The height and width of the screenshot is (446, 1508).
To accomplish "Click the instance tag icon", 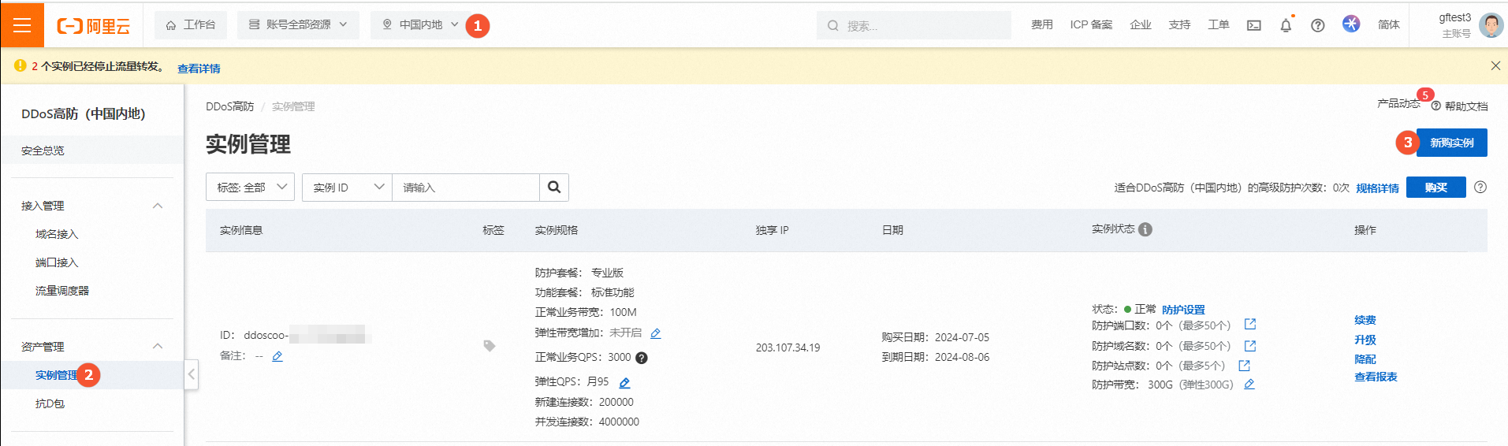I will pos(489,346).
